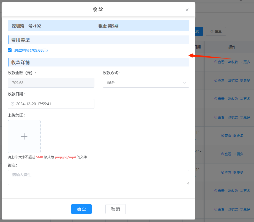Focus the 备注 text area

[98, 177]
